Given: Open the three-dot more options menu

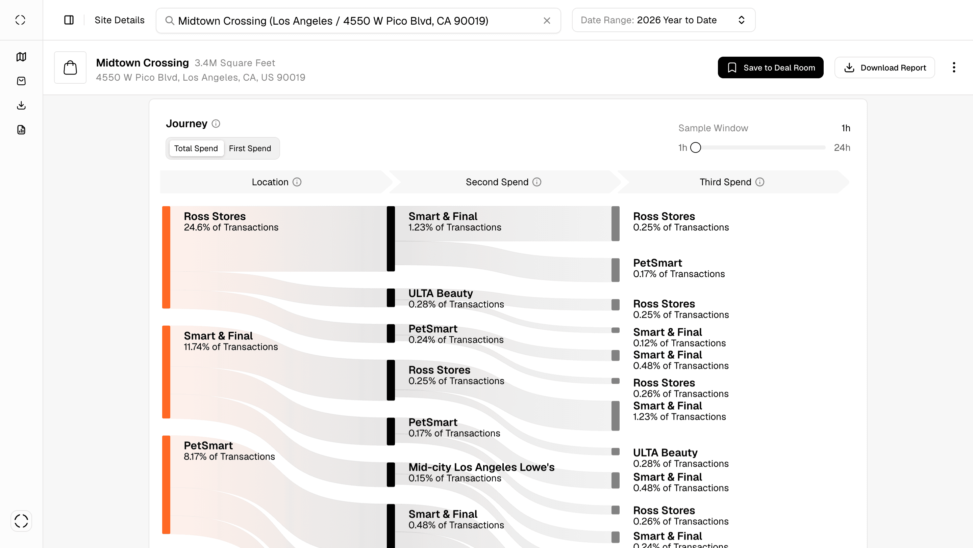Looking at the screenshot, I should [x=954, y=67].
